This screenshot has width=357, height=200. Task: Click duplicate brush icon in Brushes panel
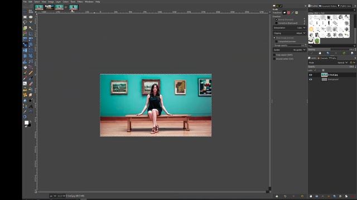(328, 53)
